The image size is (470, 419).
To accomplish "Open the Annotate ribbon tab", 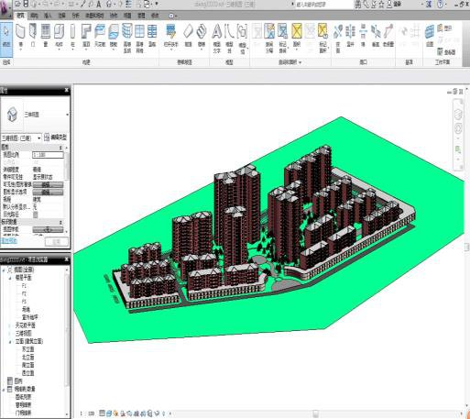I will click(x=61, y=16).
